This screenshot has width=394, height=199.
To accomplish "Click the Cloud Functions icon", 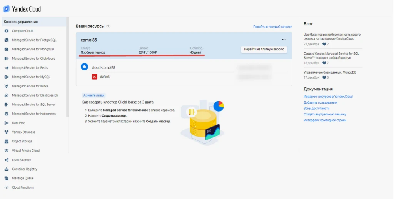I will point(7,187).
